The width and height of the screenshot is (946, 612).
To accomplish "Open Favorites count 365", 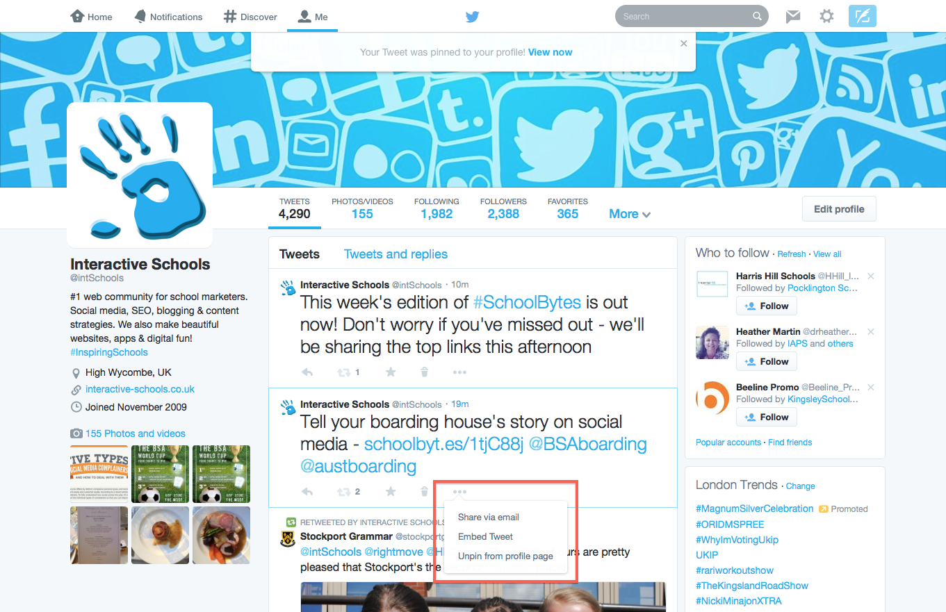I will 568,208.
